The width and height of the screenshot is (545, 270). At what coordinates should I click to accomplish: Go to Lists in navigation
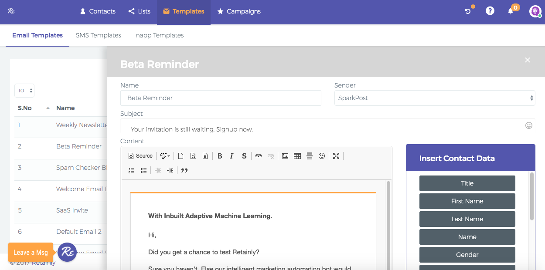139,11
